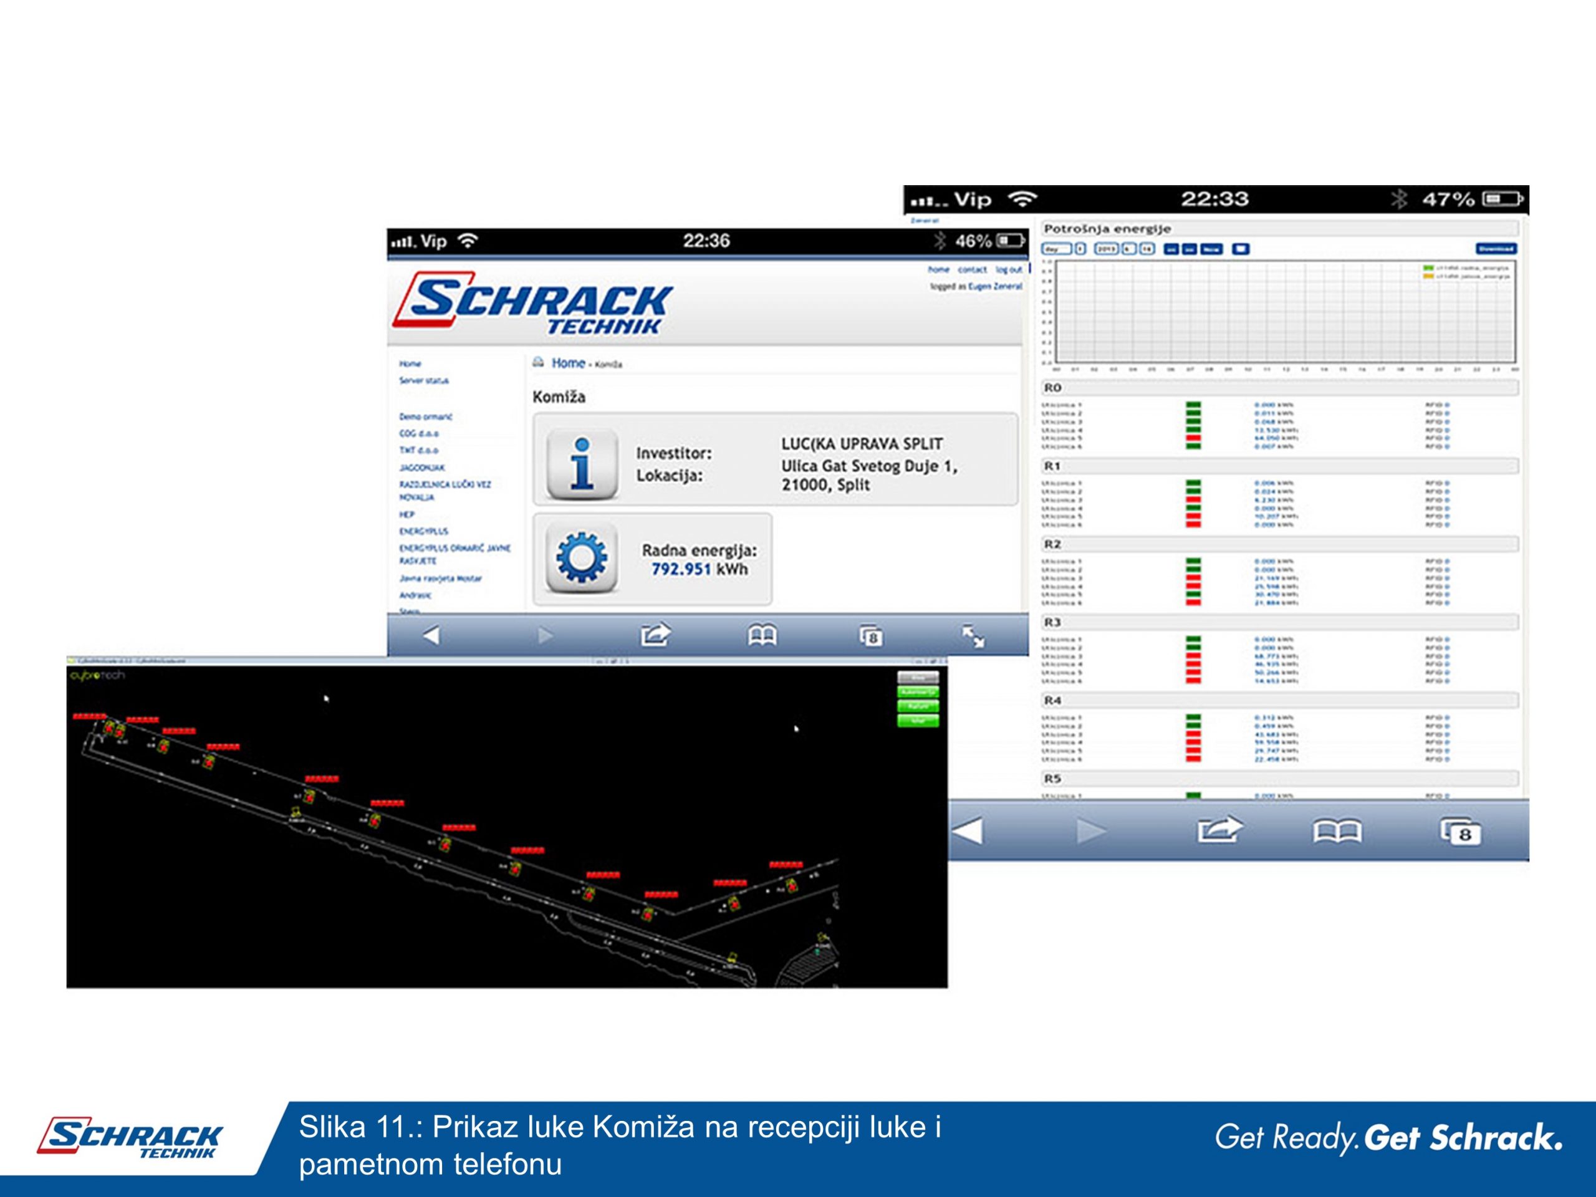This screenshot has width=1596, height=1197.
Task: Select Javna rasvjeta Mostar in the left sidebar
Action: 440,578
